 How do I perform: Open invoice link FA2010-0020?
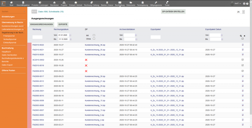point(38,55)
